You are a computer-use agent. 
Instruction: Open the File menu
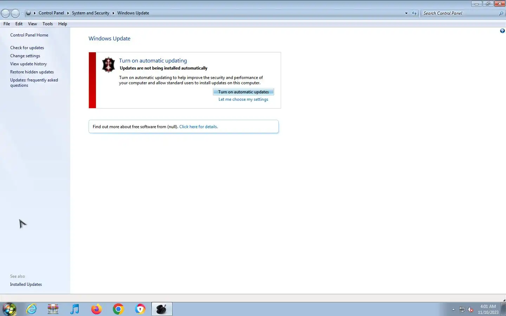tap(7, 24)
